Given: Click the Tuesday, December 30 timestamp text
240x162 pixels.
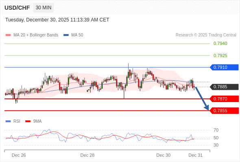Looking at the screenshot, I should click(x=57, y=20).
